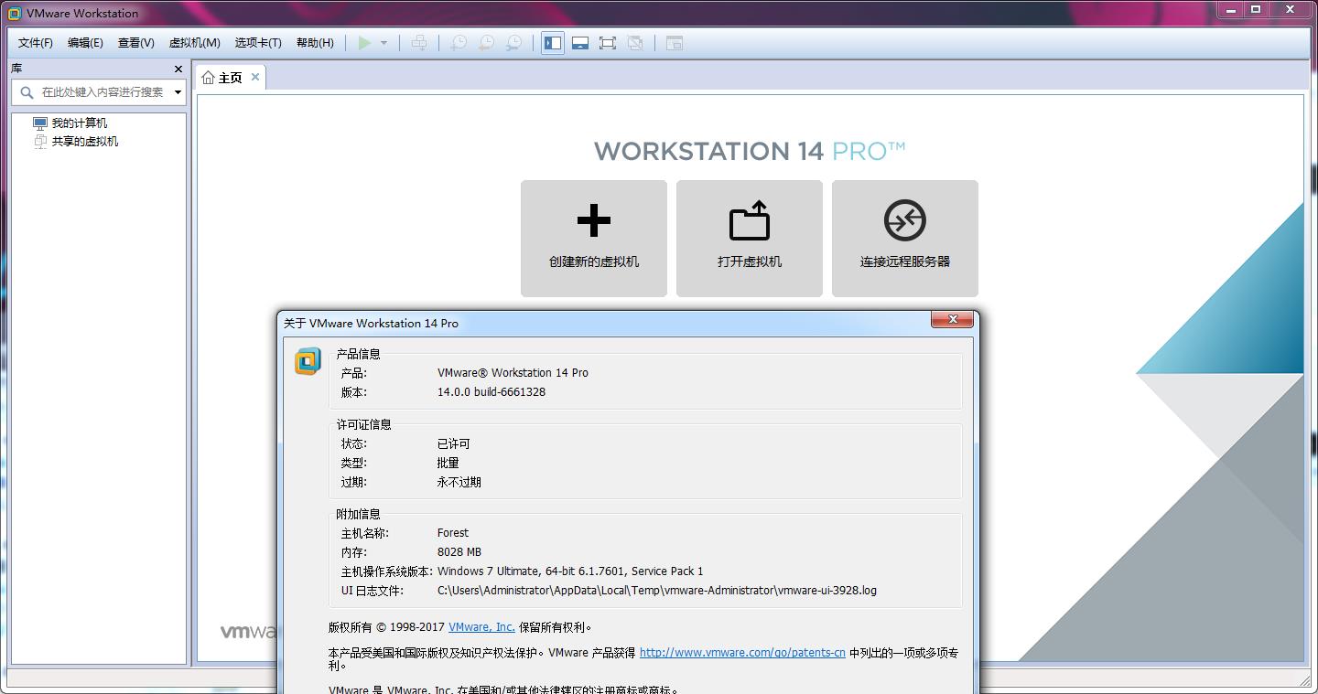This screenshot has height=694, width=1318.
Task: Click the expiry value 永不过期
Action: tap(459, 483)
